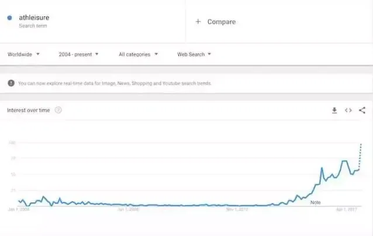Click the blue dot beside athleisure

(x=9, y=18)
